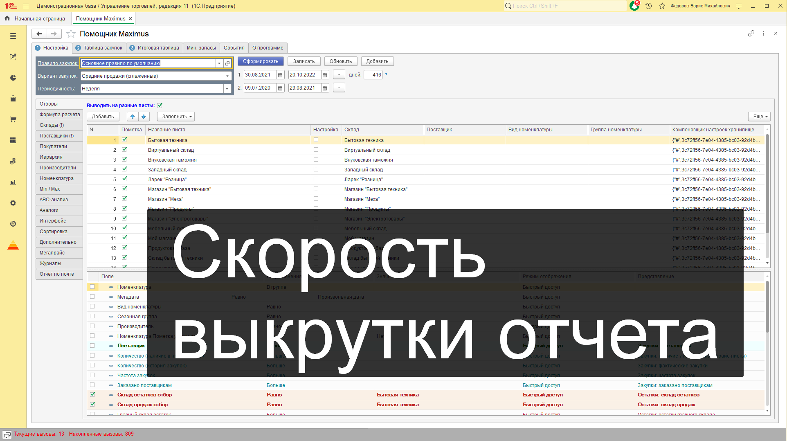Image resolution: width=787 pixels, height=441 pixels.
Task: Open calendar for date 30.08.2021
Action: 280,75
